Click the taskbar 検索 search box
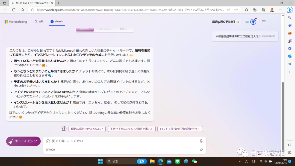Screen dimensions: 295x166 [x=126, y=161]
